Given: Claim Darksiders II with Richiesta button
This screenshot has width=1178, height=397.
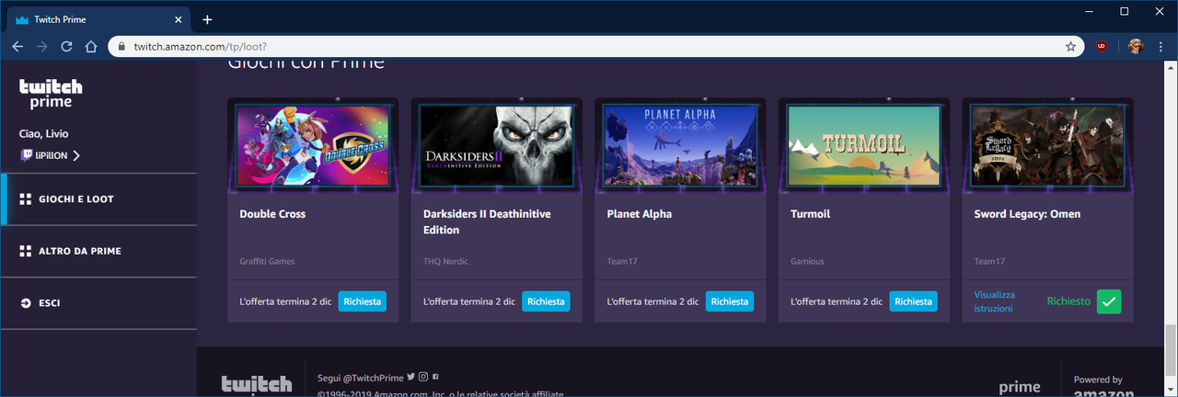Looking at the screenshot, I should 546,301.
